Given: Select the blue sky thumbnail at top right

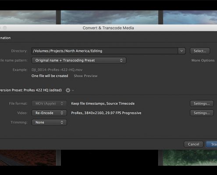Looking at the screenshot, I should coord(190,17).
